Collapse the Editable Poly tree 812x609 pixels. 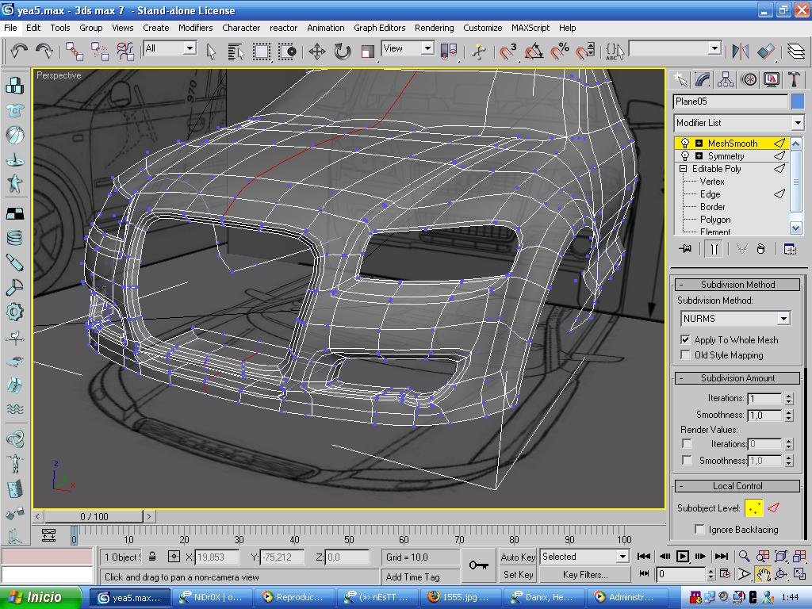point(683,169)
